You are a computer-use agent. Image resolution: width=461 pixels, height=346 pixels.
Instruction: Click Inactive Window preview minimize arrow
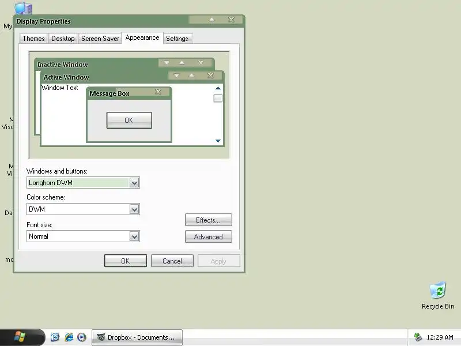click(x=167, y=63)
